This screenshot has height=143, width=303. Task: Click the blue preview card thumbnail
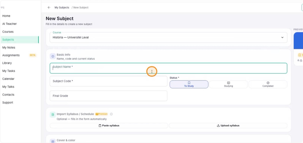coord(298,41)
